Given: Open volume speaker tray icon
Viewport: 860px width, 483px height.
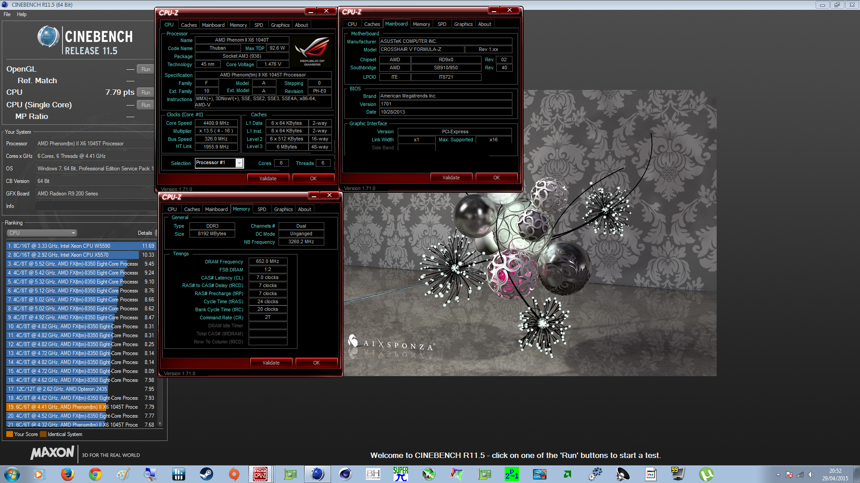Looking at the screenshot, I should [x=811, y=475].
